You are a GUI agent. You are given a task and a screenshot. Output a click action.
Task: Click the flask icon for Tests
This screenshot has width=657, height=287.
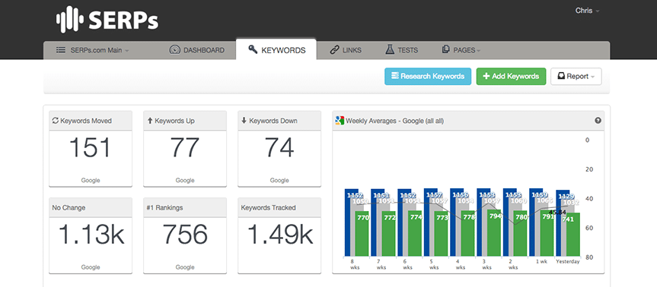(390, 50)
